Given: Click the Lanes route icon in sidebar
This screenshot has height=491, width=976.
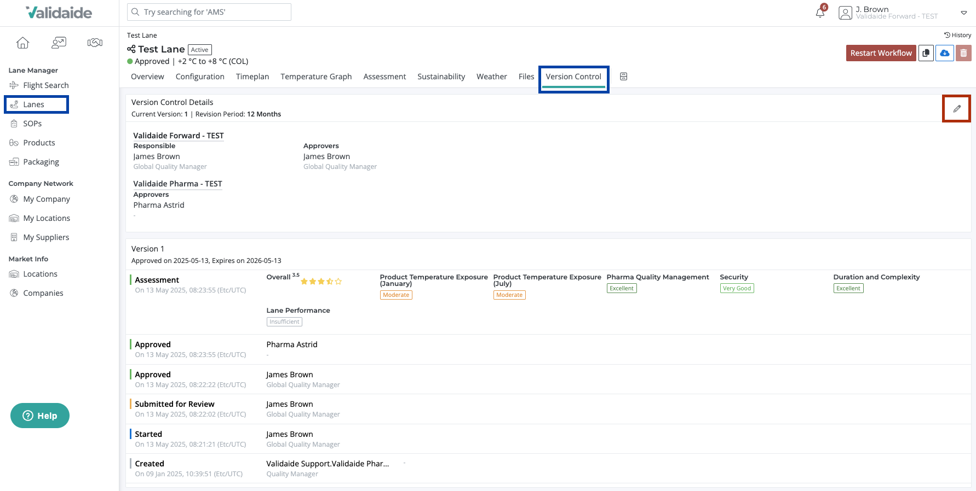Looking at the screenshot, I should tap(14, 104).
